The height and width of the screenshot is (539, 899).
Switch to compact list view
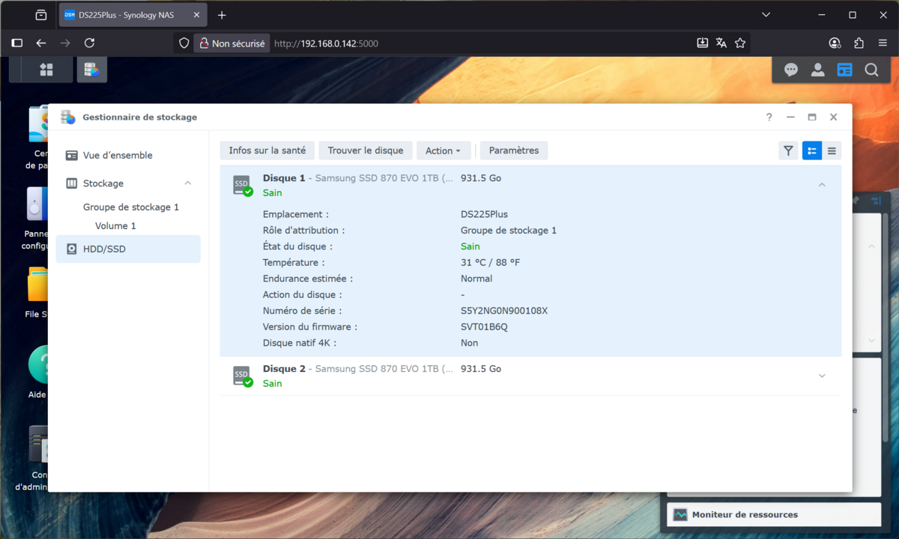[x=832, y=150]
